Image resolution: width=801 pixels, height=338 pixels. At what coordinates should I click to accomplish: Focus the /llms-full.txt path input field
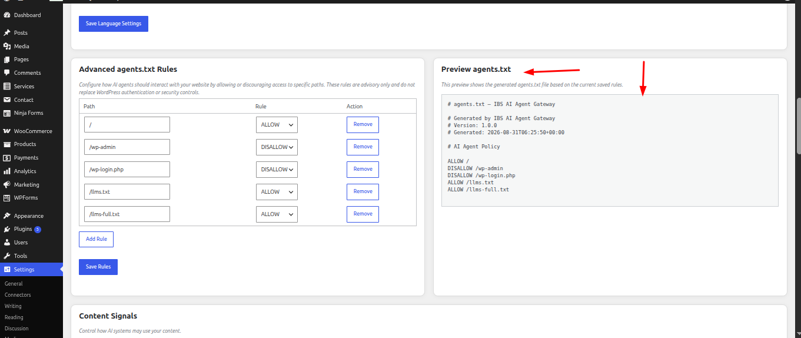[x=127, y=214]
